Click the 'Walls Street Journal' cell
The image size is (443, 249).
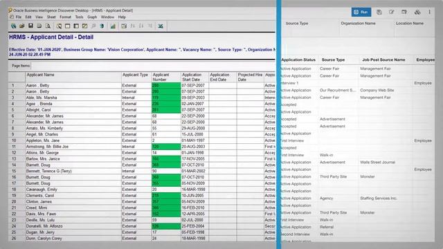click(377, 163)
